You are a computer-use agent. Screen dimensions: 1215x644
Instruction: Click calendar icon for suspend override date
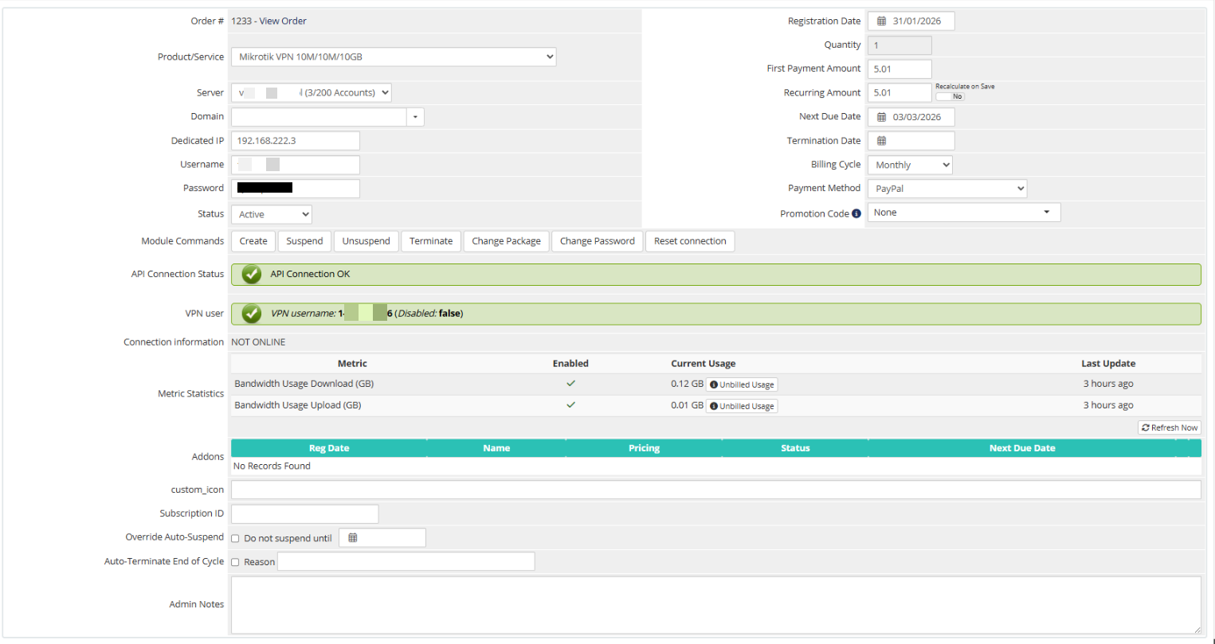[352, 538]
